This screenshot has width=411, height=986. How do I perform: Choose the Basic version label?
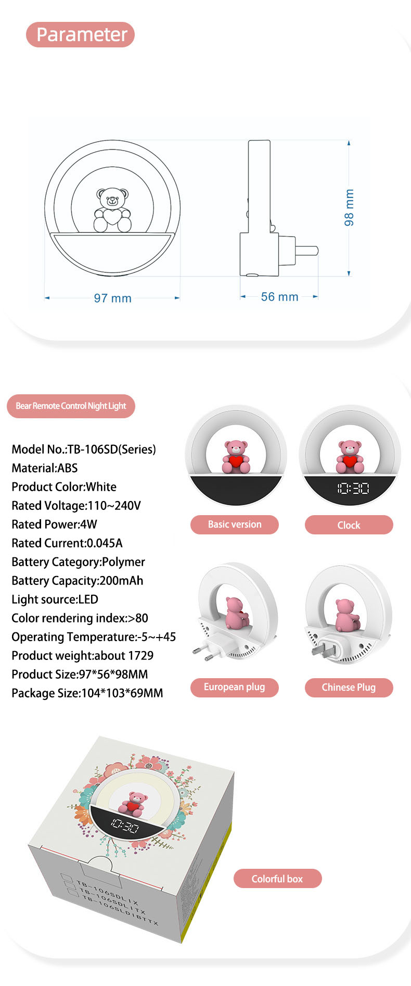235,525
